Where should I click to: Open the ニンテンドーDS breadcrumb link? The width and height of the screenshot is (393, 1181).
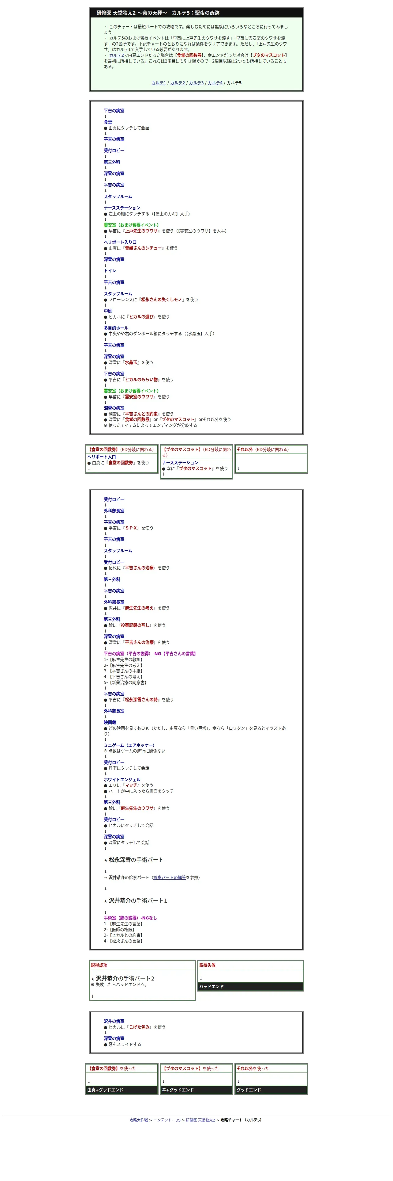point(167,1120)
